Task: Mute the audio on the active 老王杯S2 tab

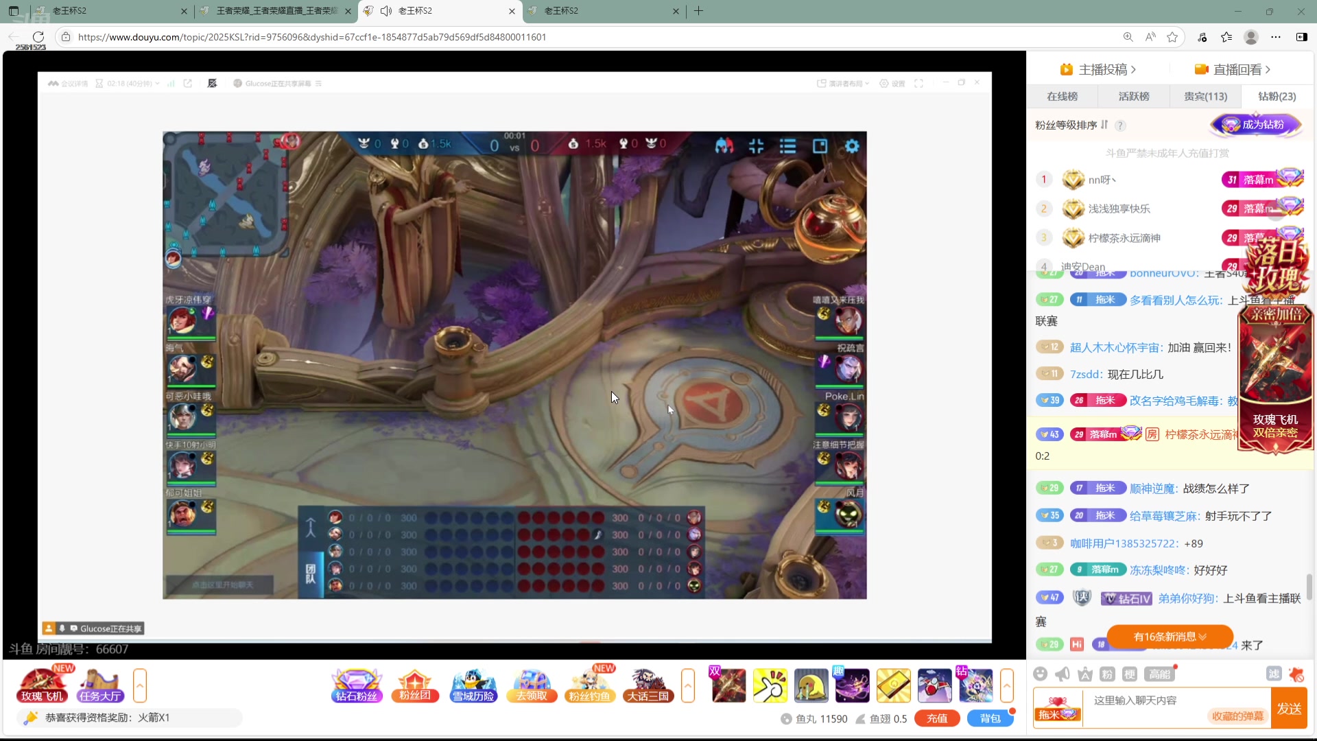Action: point(386,11)
